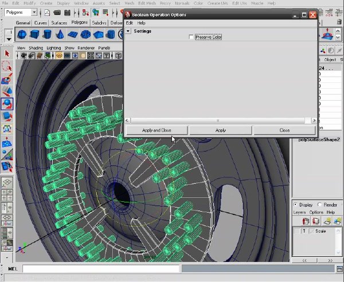Select the Scale tool with cube icon
Image resolution: width=344 pixels, height=282 pixels.
click(7, 117)
